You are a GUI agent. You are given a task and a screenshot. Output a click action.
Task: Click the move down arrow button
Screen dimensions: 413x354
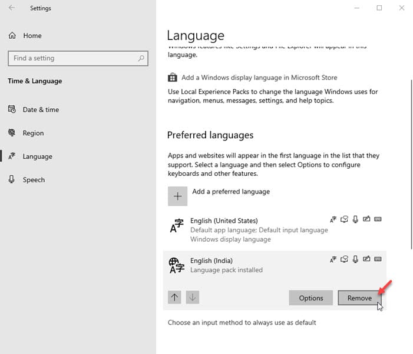click(193, 297)
